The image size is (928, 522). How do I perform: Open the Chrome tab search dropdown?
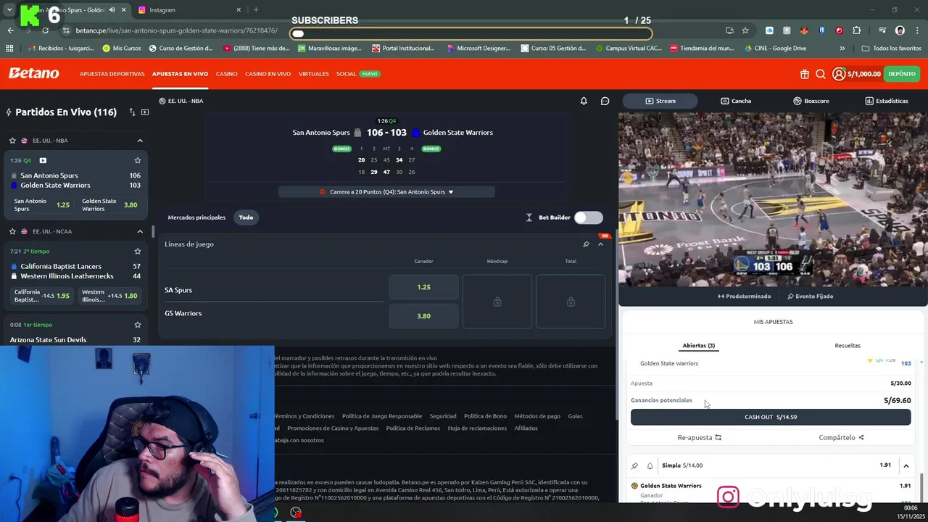(9, 10)
